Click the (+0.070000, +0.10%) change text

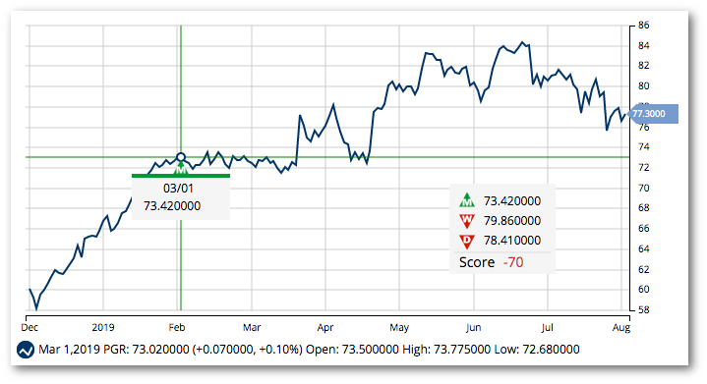[x=247, y=350]
